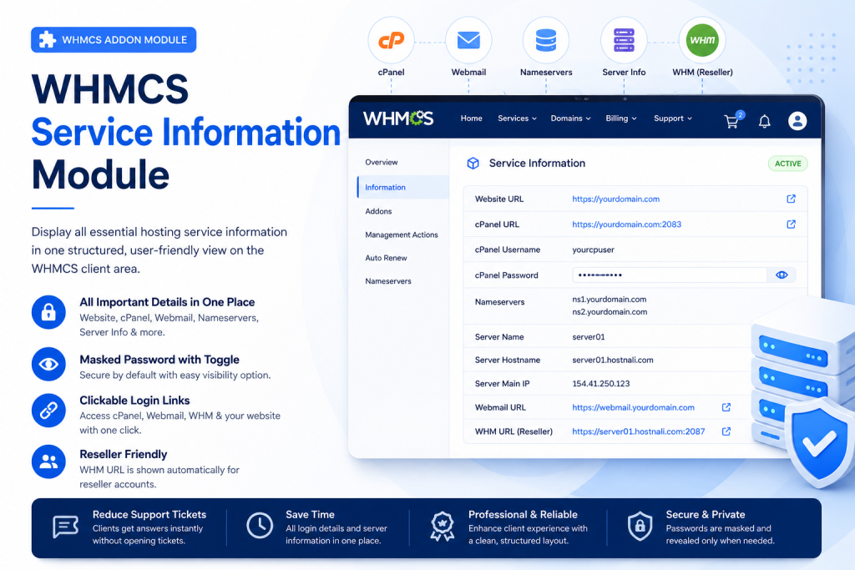Click chain icon beside Clickable Login Links
This screenshot has width=855, height=570.
tap(48, 411)
